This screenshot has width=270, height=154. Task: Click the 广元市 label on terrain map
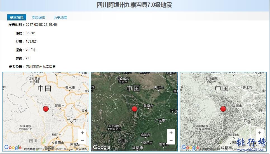click(249, 120)
